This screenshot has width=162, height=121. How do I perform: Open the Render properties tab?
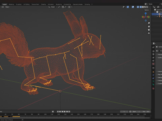click(153, 51)
